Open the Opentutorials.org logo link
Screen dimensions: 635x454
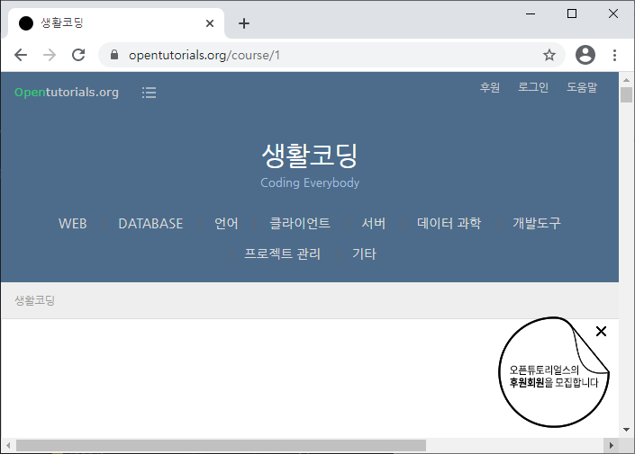[x=67, y=93]
